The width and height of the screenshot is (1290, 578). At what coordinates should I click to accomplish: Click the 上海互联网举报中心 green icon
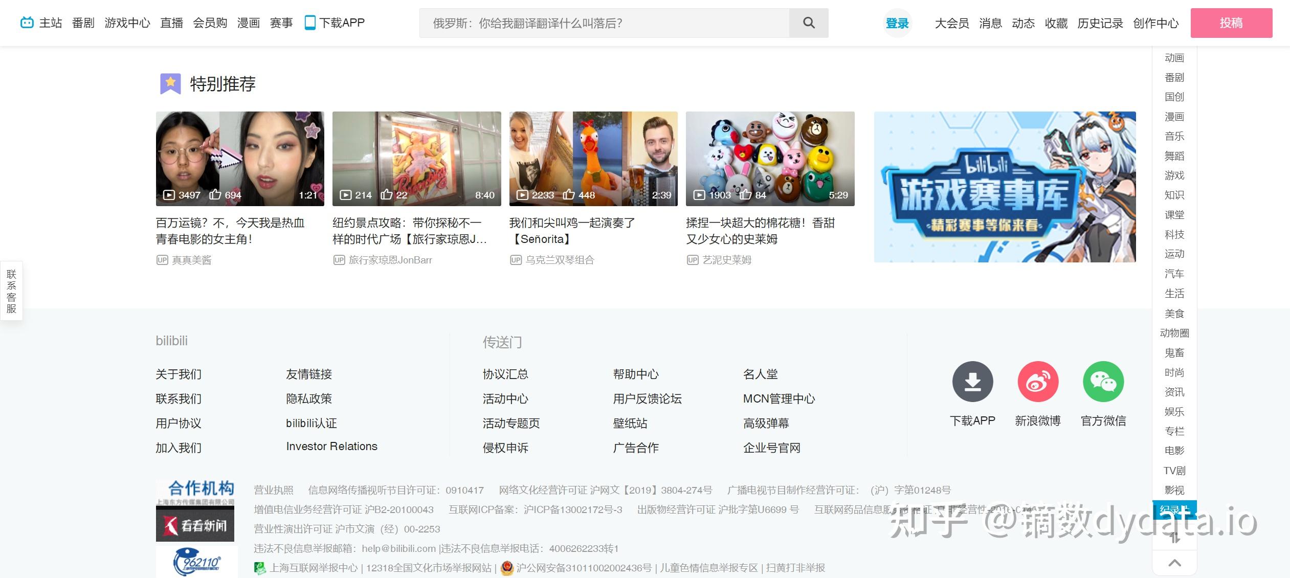(260, 568)
